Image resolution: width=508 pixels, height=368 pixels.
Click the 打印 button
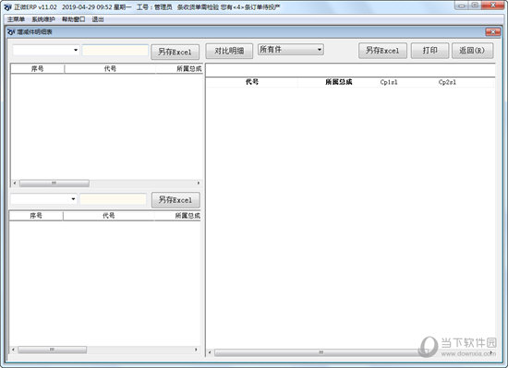[x=429, y=51]
